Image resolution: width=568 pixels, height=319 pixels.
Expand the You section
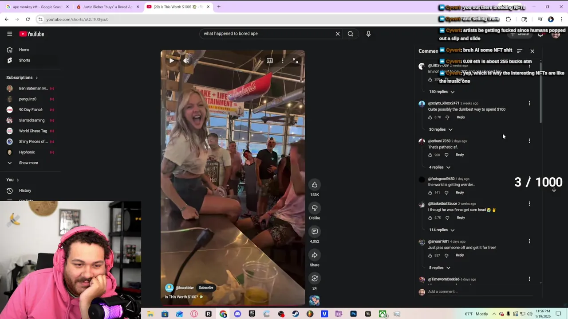tap(12, 180)
